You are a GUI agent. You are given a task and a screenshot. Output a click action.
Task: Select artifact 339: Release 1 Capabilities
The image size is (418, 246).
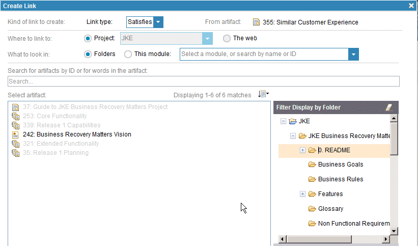(x=62, y=125)
